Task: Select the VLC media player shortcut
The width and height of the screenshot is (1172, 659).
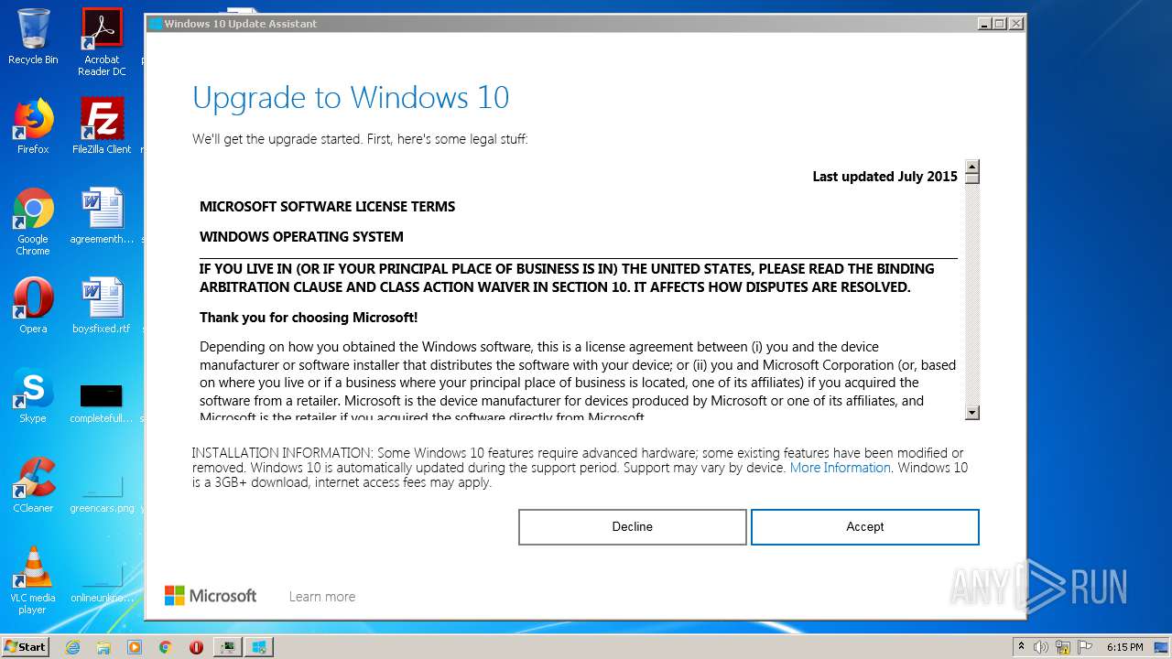Action: click(x=33, y=580)
